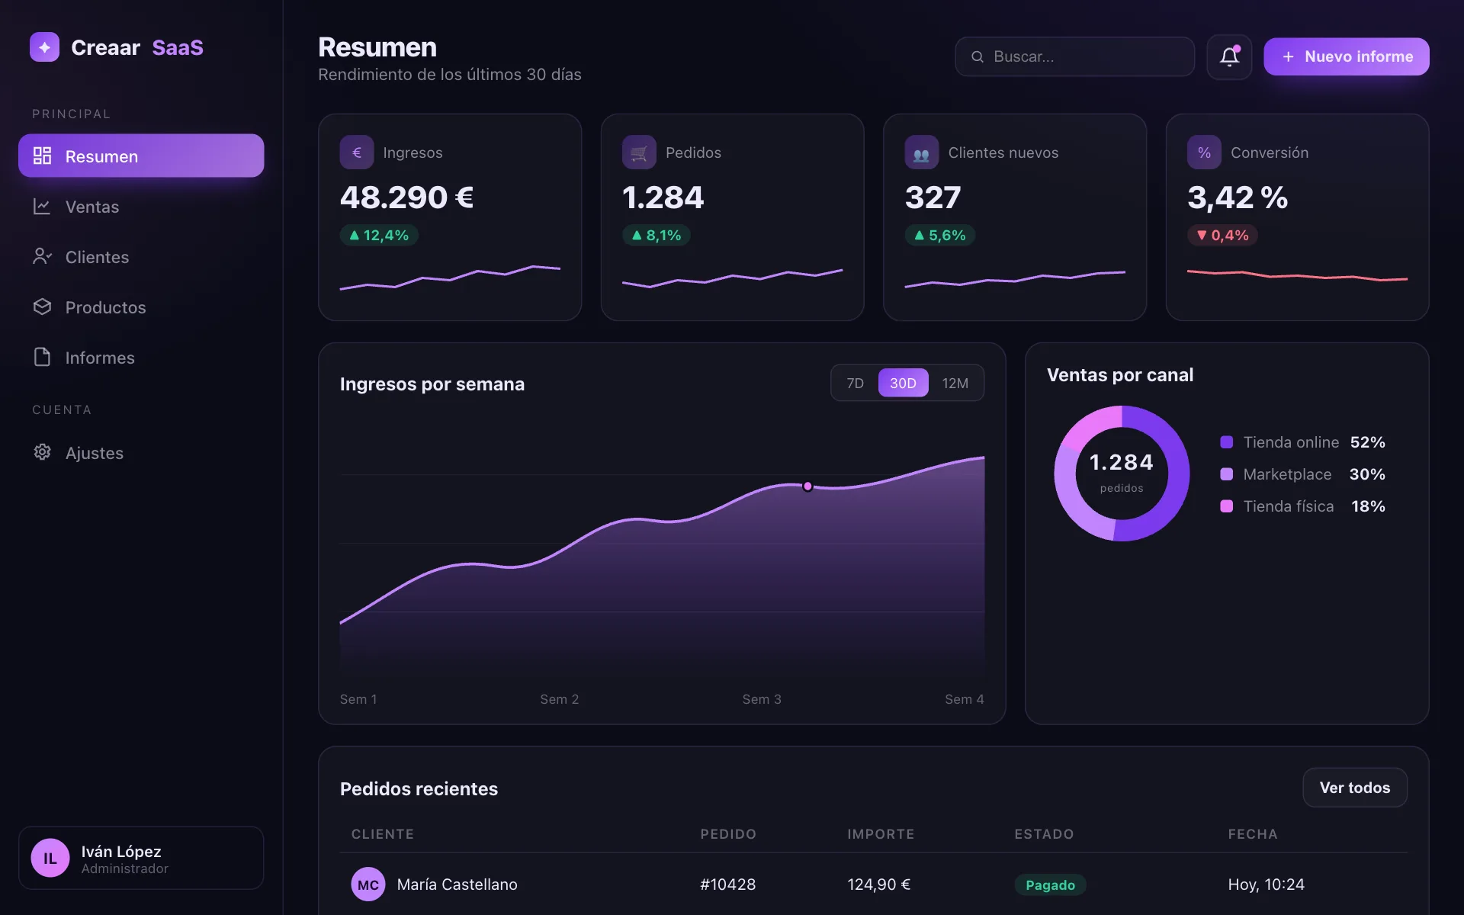Select the 30D range option
This screenshot has width=1464, height=915.
[903, 383]
